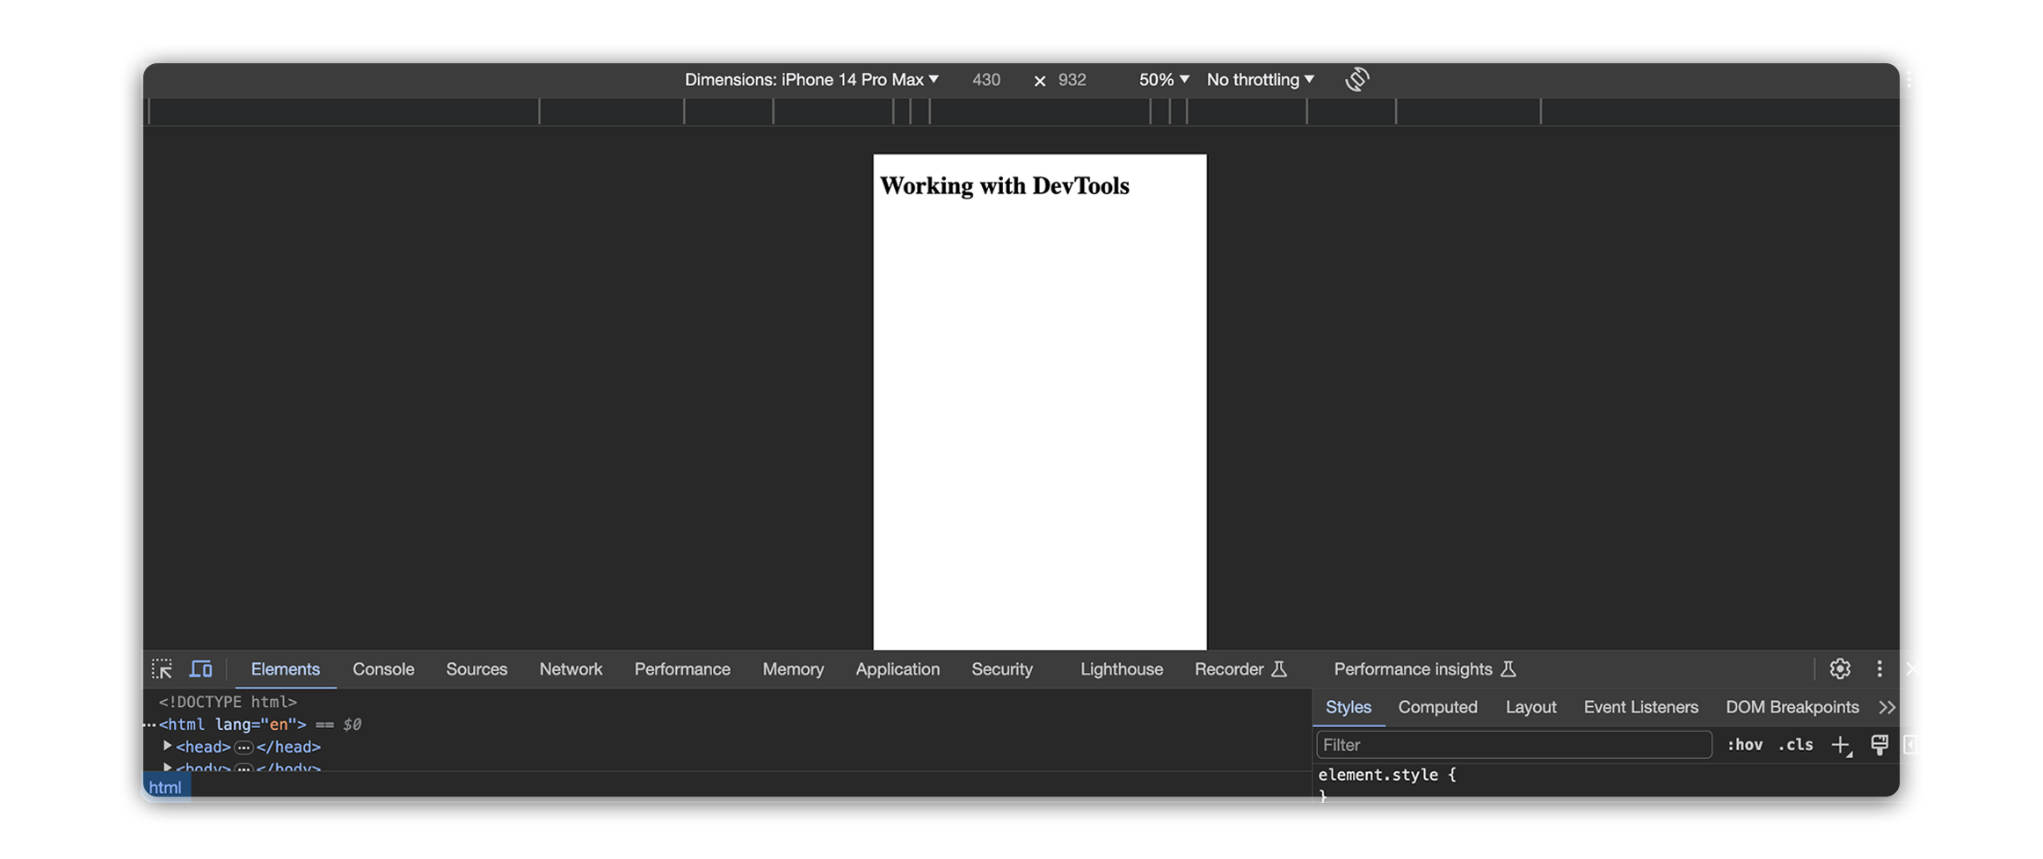Expand the head element in DOM tree
This screenshot has width=2043, height=859.
167,747
